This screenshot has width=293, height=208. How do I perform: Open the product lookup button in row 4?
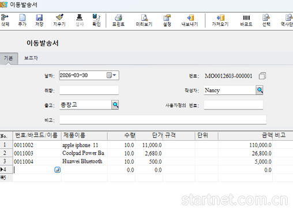57,170
